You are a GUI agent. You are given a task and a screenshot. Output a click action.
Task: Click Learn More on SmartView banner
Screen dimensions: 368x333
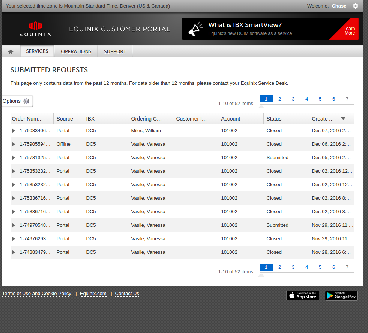[x=349, y=31]
